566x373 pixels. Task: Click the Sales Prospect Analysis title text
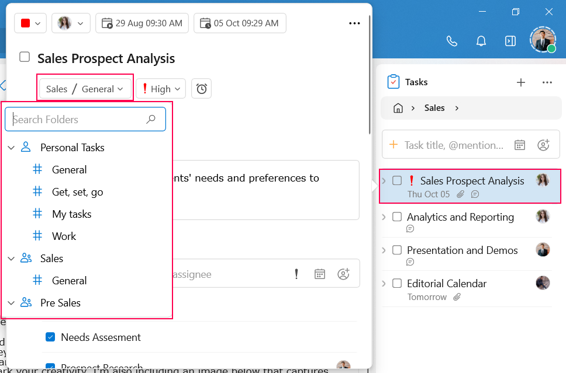coord(106,58)
